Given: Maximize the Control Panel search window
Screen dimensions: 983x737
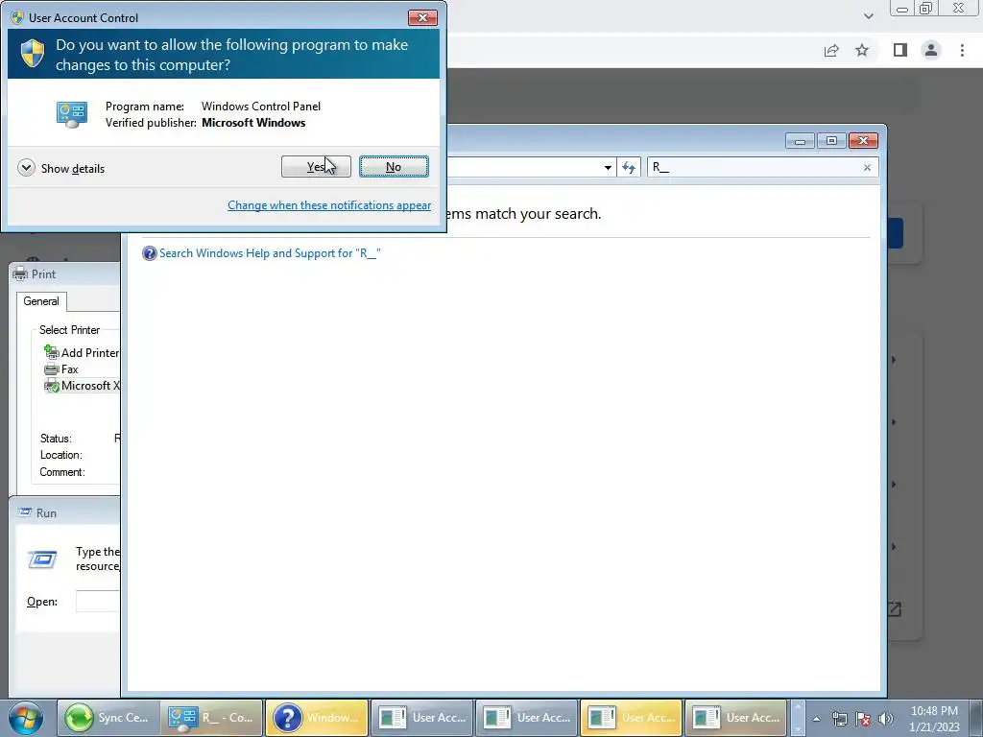Looking at the screenshot, I should (831, 141).
